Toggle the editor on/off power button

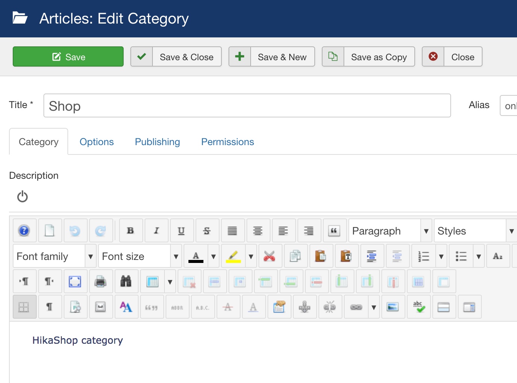pos(22,196)
